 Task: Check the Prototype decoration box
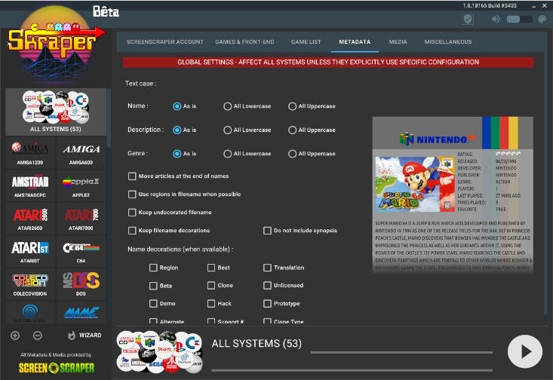pos(267,304)
